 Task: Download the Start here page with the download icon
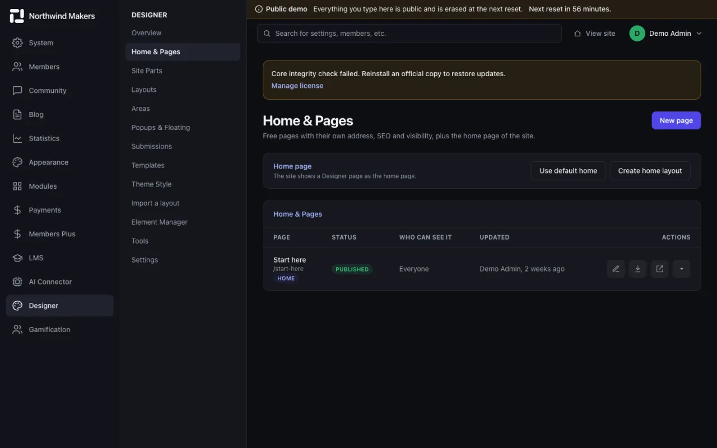click(x=637, y=269)
